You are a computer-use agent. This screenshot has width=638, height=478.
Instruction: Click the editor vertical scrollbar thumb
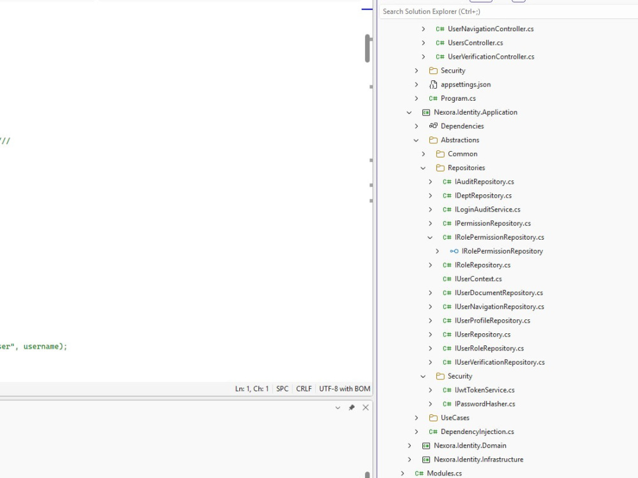[367, 48]
